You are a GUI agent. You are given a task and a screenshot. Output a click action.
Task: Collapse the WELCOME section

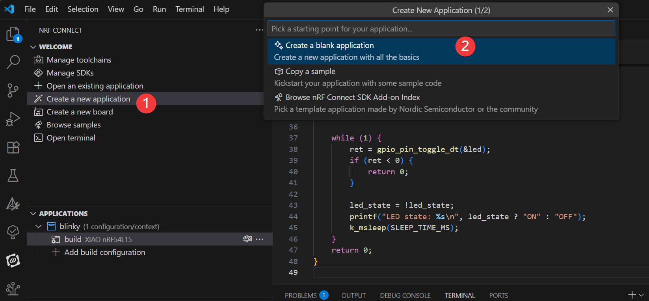pyautogui.click(x=33, y=47)
